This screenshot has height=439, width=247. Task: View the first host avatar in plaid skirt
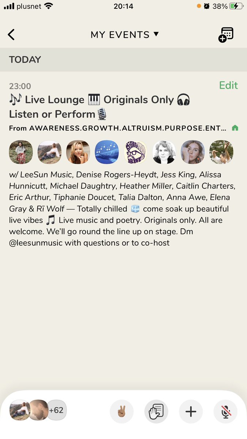[21, 152]
